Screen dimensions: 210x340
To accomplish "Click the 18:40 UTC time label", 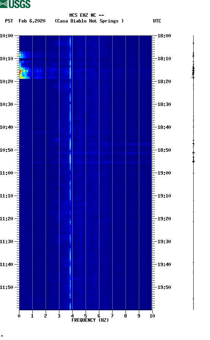I will [164, 127].
